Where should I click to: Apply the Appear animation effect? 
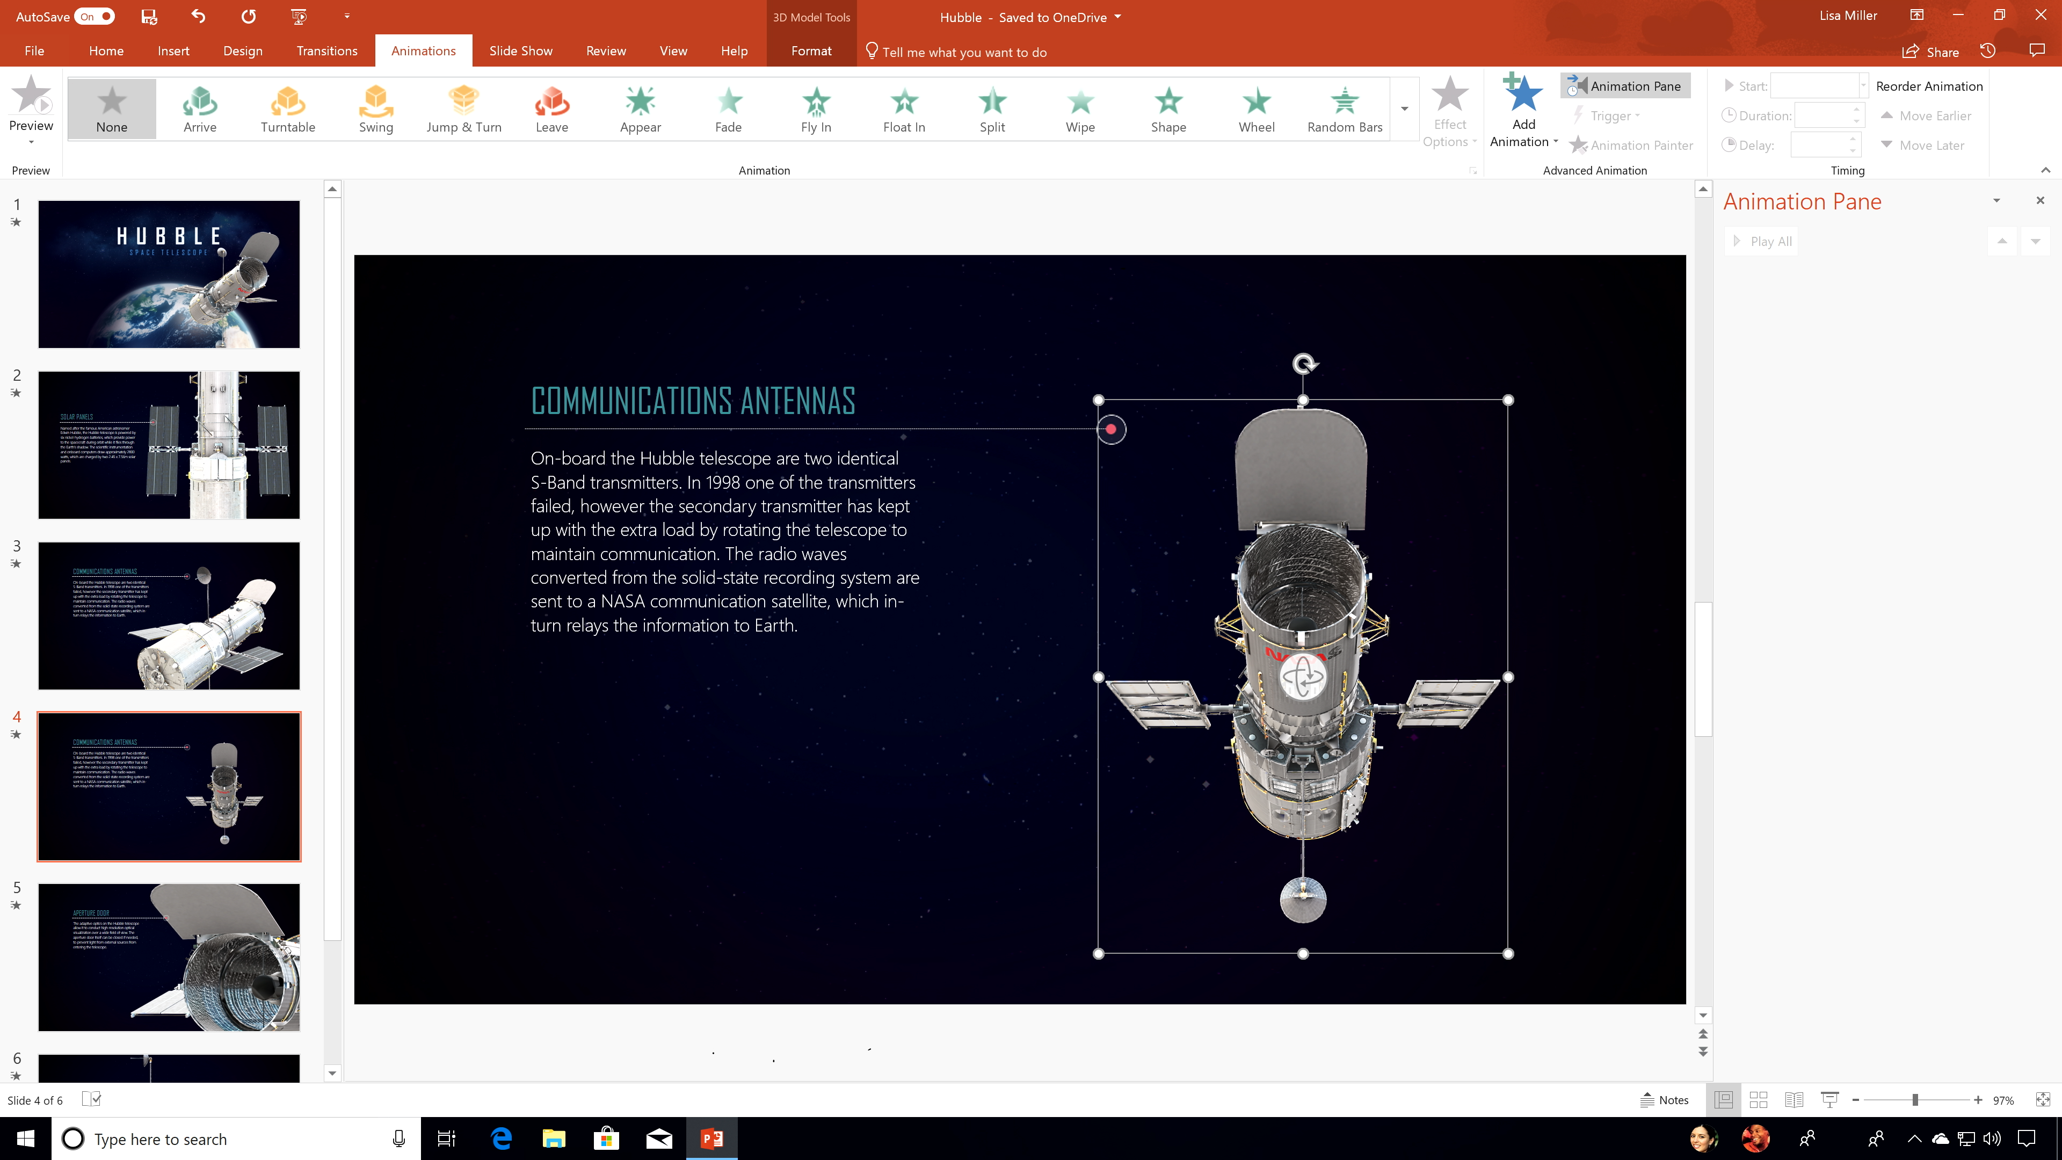(x=640, y=109)
